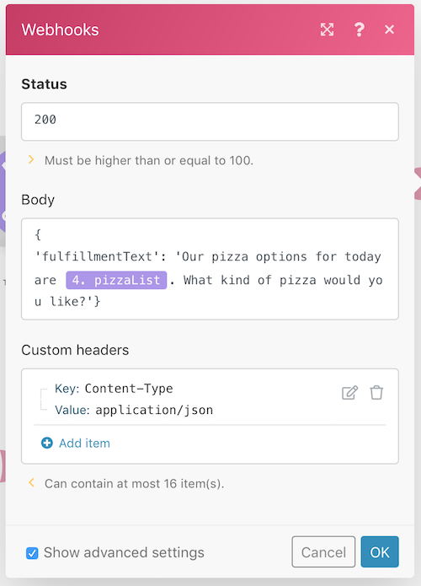Image resolution: width=421 pixels, height=586 pixels.
Task: Open help for the Webhooks module
Action: pos(359,30)
